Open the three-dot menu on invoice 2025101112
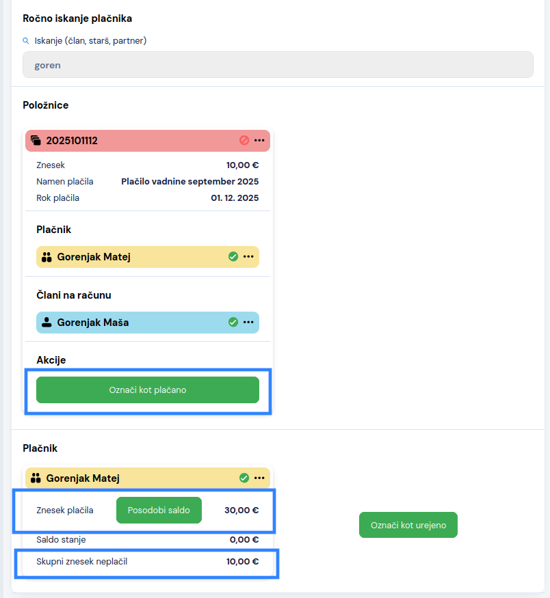550x598 pixels. pos(259,140)
